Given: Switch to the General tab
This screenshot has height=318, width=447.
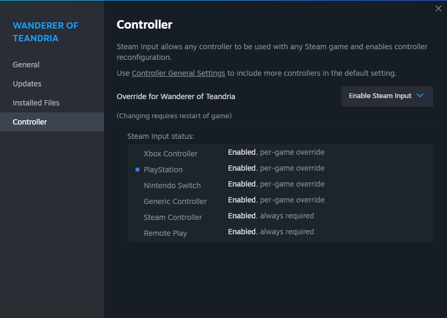Looking at the screenshot, I should [26, 65].
